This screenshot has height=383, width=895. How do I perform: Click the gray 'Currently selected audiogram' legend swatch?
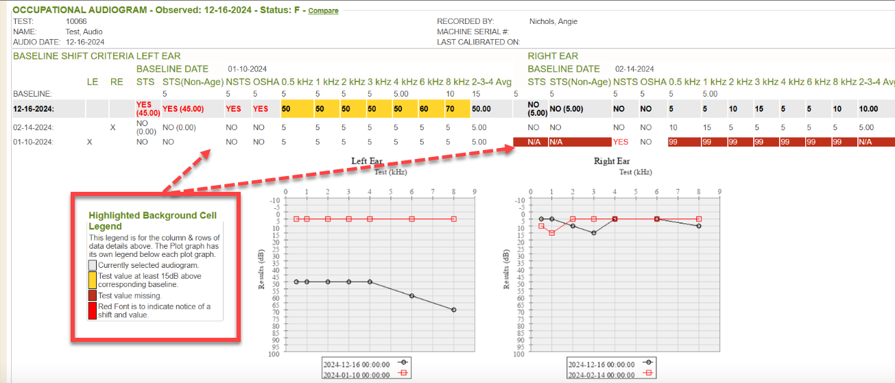(93, 265)
